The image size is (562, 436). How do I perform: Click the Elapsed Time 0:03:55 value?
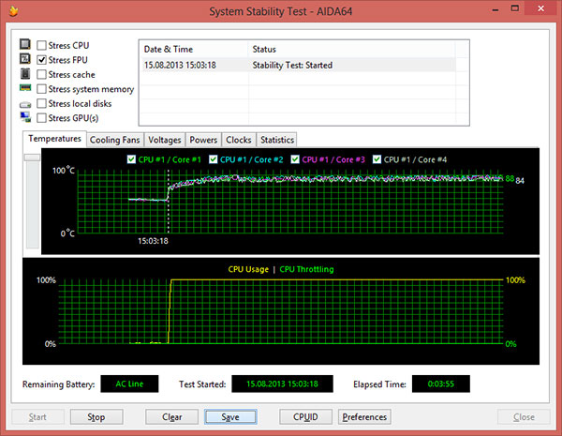point(441,383)
